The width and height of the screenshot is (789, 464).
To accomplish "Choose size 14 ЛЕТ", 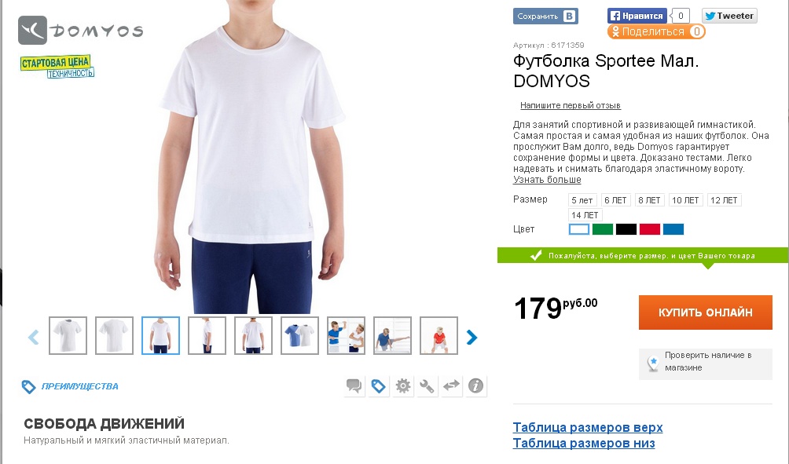I will point(585,215).
